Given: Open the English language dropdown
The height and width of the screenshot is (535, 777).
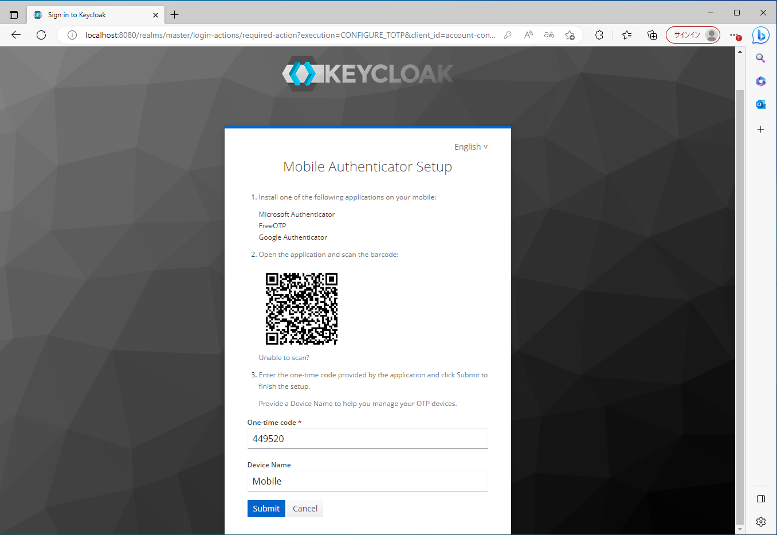Looking at the screenshot, I should point(470,146).
